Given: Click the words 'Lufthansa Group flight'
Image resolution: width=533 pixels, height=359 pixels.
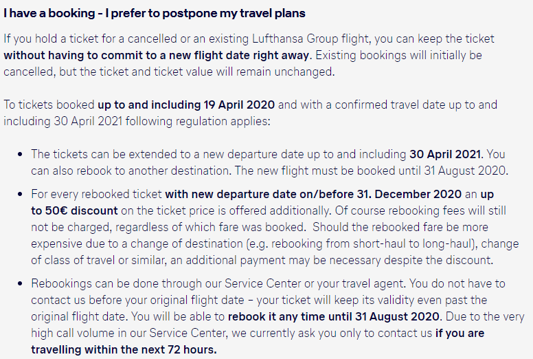Looking at the screenshot, I should pyautogui.click(x=310, y=39).
